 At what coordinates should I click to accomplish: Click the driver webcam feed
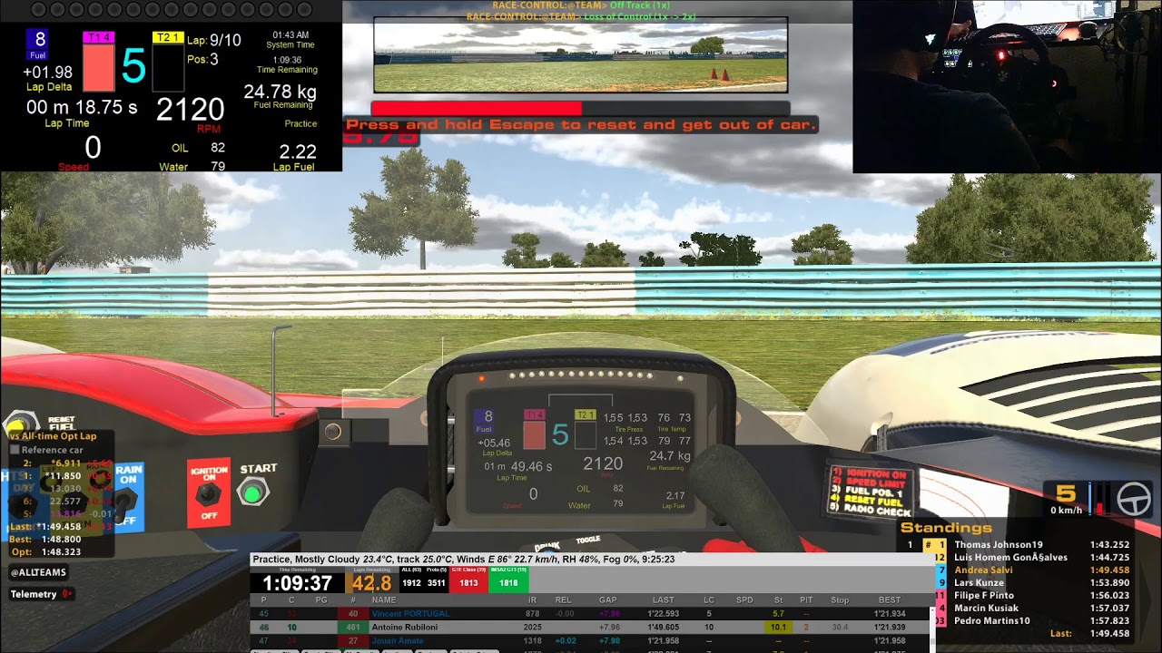coord(1007,86)
